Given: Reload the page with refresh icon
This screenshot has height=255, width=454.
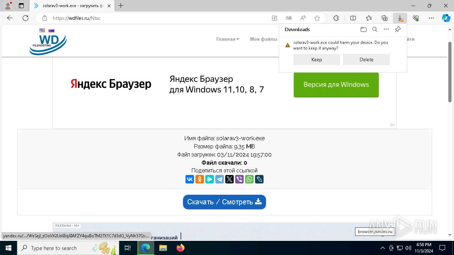Looking at the screenshot, I should point(26,18).
